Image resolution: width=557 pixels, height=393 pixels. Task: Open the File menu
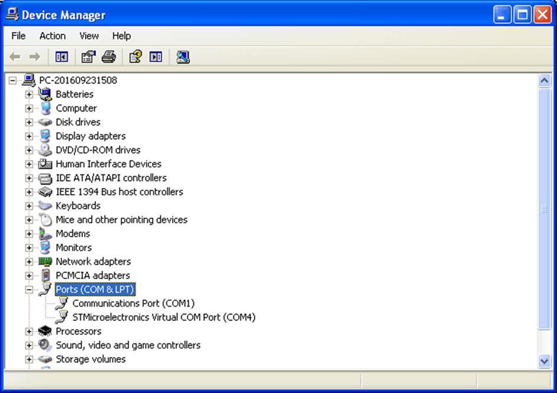pos(18,36)
